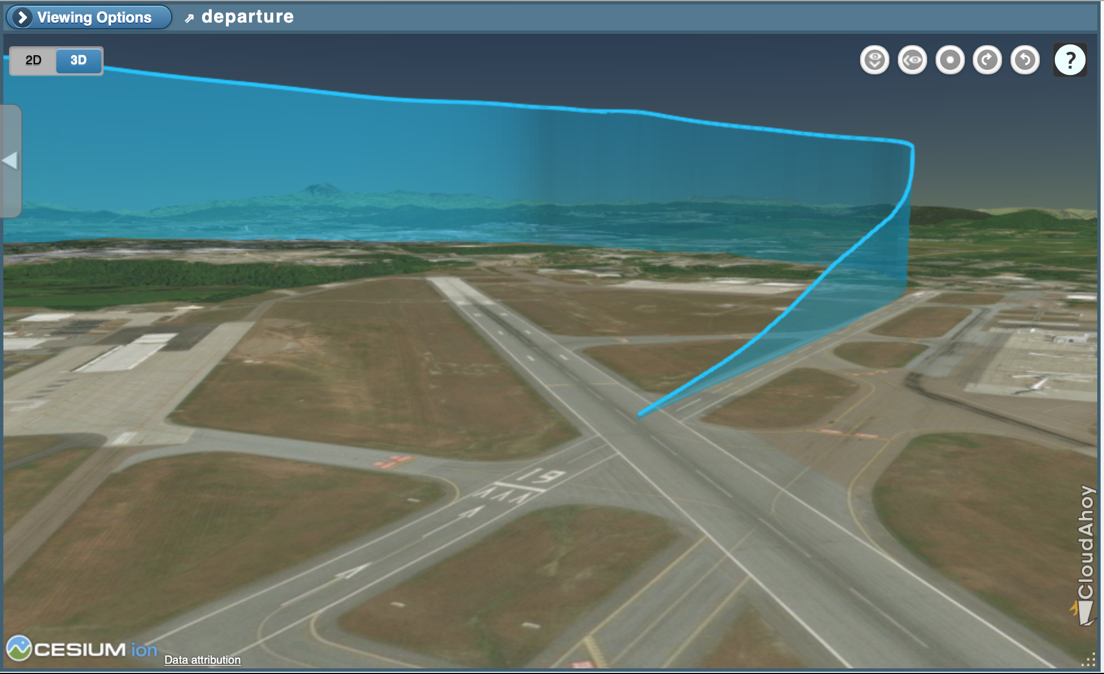The width and height of the screenshot is (1104, 674).
Task: Select the departure tab label
Action: 246,16
